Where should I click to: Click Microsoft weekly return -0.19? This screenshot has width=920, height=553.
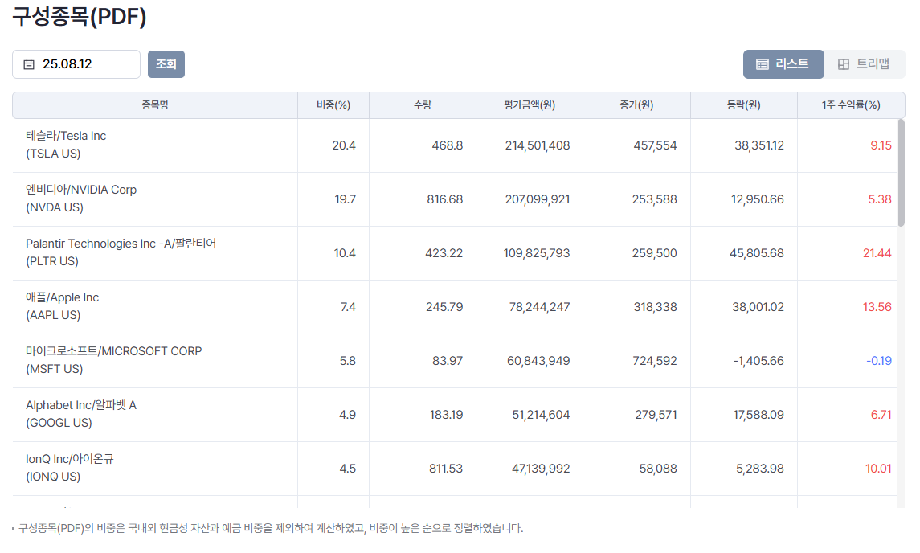879,361
